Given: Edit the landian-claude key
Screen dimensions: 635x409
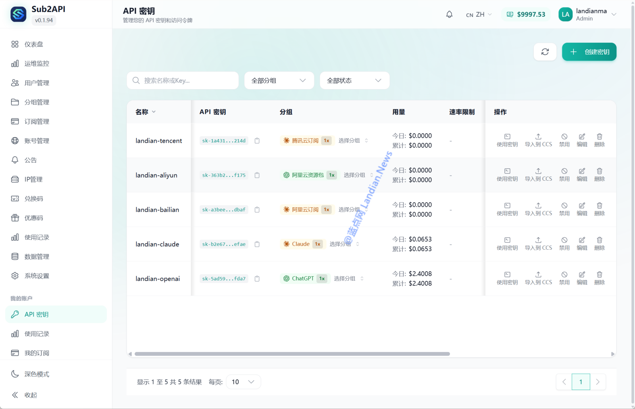Looking at the screenshot, I should click(582, 244).
